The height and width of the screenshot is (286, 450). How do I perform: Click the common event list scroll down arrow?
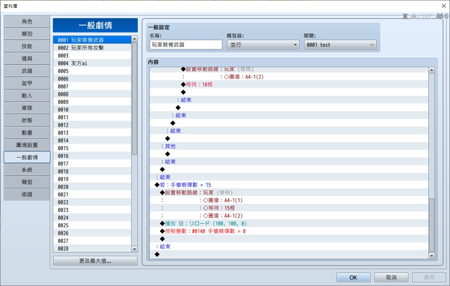click(x=134, y=249)
